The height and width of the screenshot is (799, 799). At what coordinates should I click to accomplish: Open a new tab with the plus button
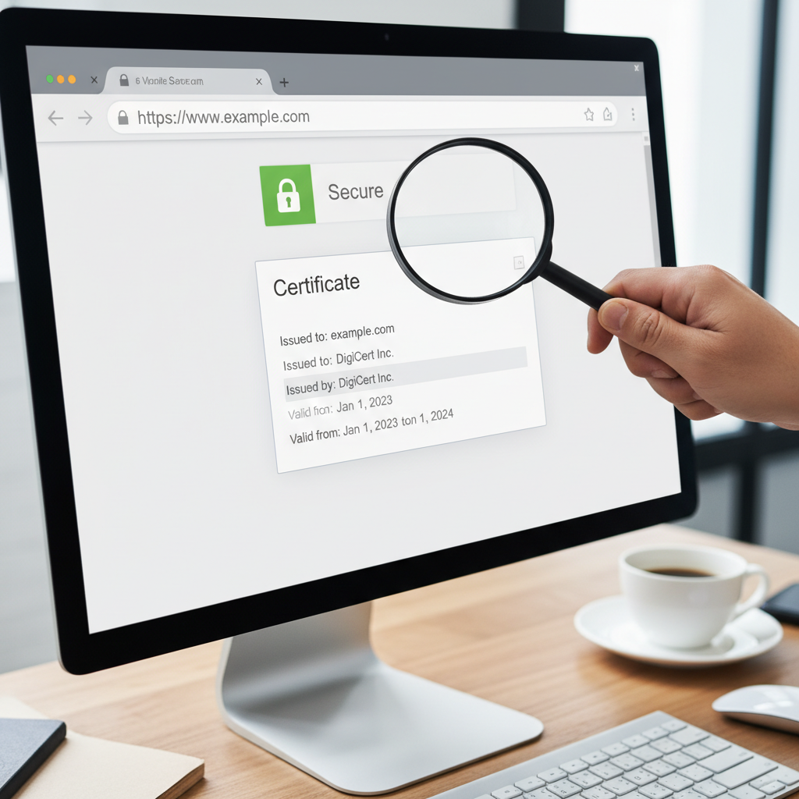pyautogui.click(x=284, y=82)
